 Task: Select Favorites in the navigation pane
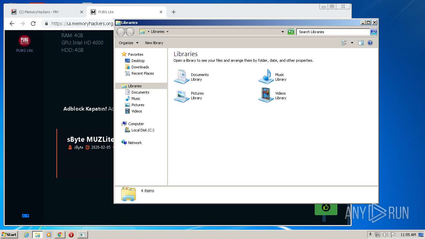tap(135, 54)
